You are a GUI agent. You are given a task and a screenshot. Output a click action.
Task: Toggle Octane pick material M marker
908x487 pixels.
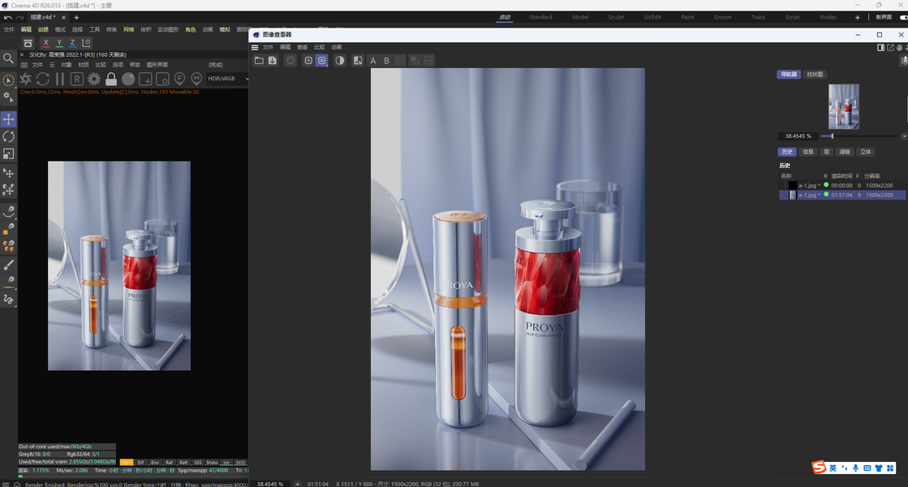point(196,79)
